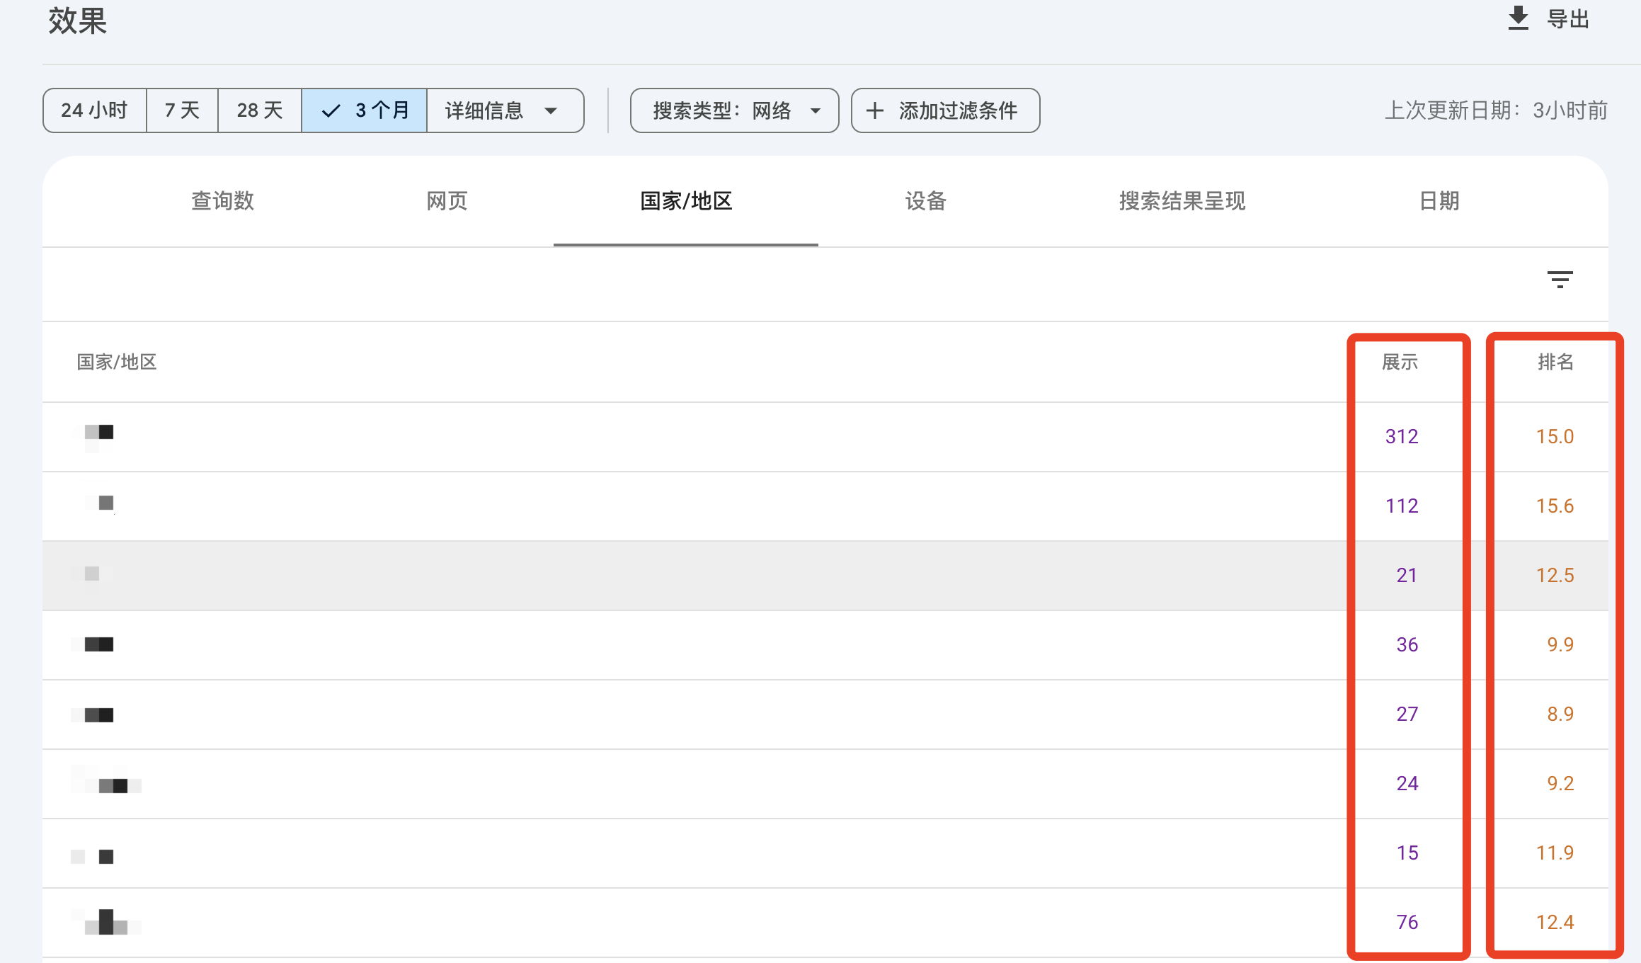Click the export download icon

point(1518,18)
